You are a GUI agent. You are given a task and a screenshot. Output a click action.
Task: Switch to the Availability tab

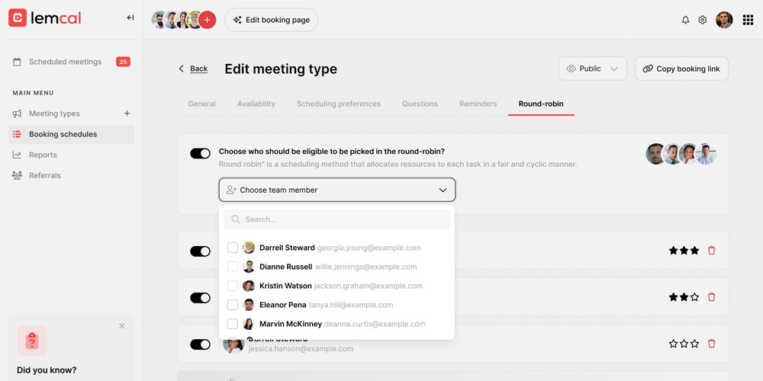[x=256, y=104]
